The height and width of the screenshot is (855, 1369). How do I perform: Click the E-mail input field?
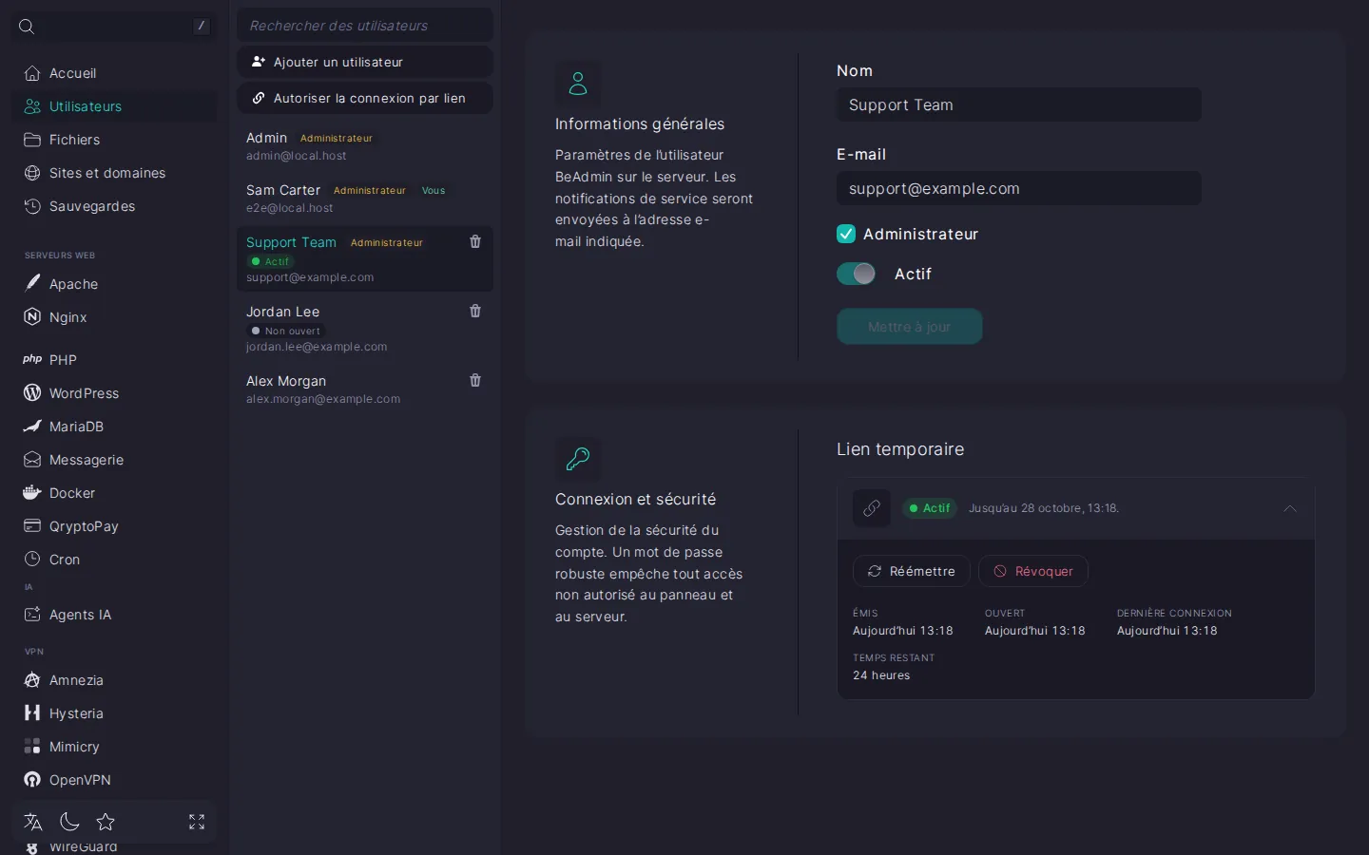1019,188
